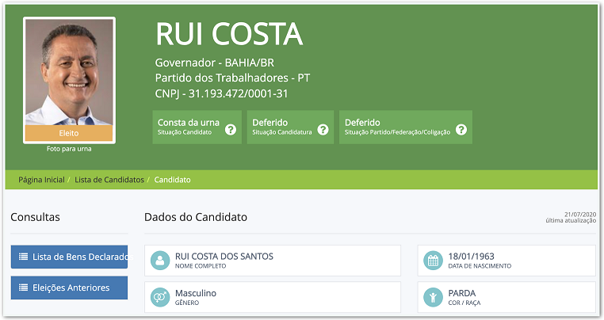Click the Consultas sidebar heading
The width and height of the screenshot is (604, 320).
click(36, 217)
